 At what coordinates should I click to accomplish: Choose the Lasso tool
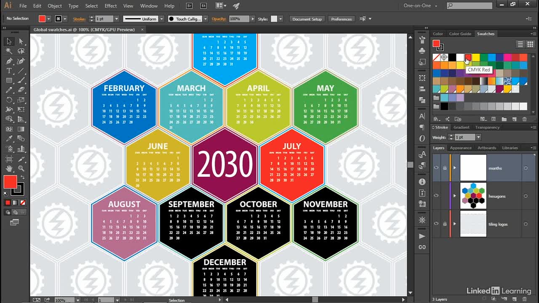point(21,51)
